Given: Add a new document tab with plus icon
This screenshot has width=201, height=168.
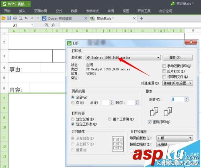Looking at the screenshot, I should point(142,19).
